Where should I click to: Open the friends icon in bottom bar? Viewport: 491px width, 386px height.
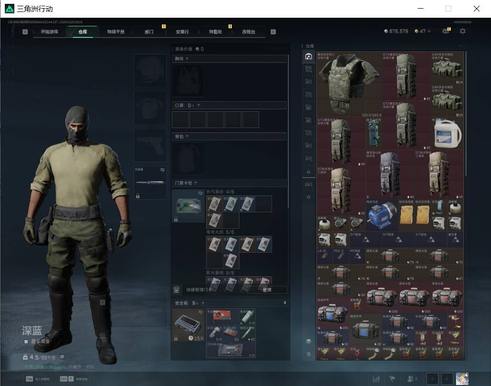click(411, 379)
